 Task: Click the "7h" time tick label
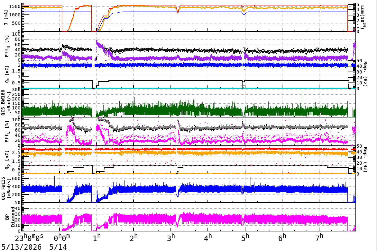[319, 238]
